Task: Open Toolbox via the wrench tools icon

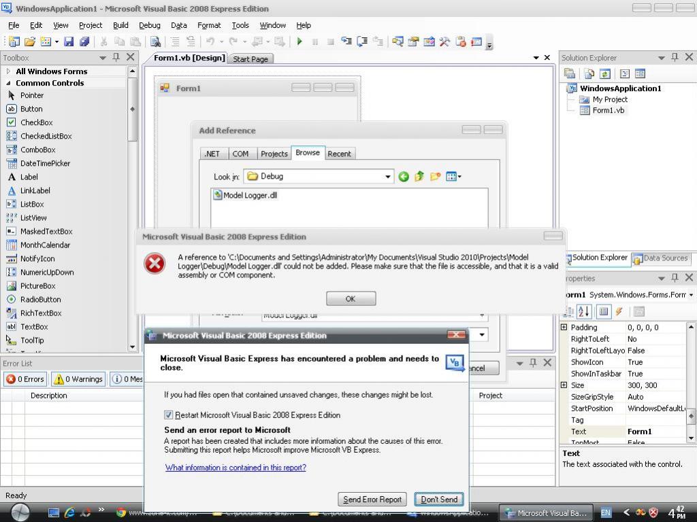Action: tap(444, 41)
